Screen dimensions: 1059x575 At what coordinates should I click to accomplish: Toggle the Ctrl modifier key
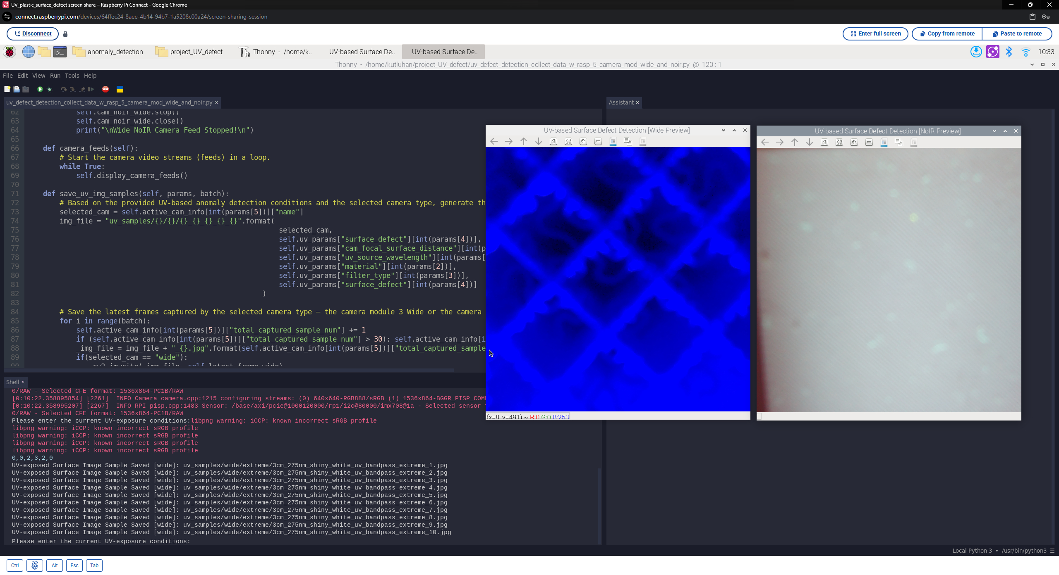15,565
